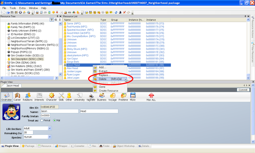Open the Tools menu
The image size is (255, 153).
pos(13,8)
